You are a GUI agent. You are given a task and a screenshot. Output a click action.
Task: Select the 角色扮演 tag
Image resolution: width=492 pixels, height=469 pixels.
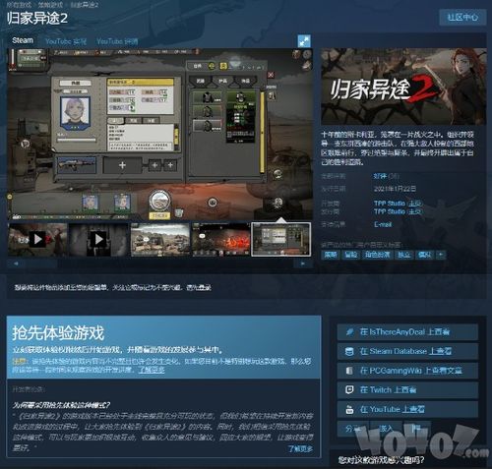click(377, 255)
